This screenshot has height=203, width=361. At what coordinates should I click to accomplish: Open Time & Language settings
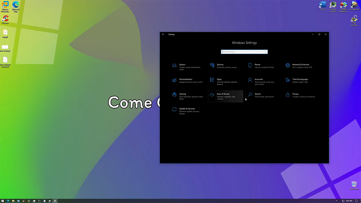[x=301, y=81]
